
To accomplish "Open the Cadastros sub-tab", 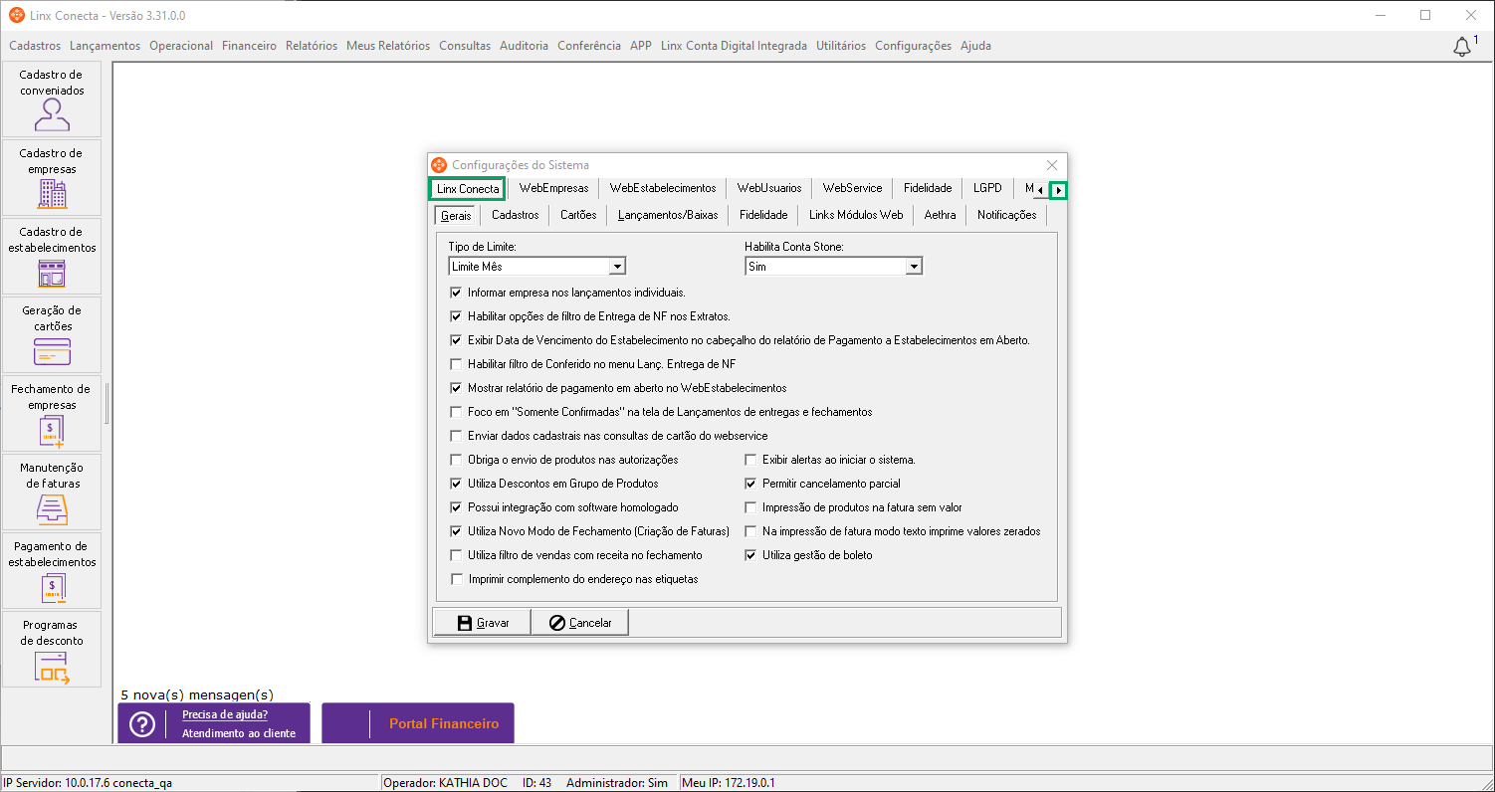I will [516, 215].
